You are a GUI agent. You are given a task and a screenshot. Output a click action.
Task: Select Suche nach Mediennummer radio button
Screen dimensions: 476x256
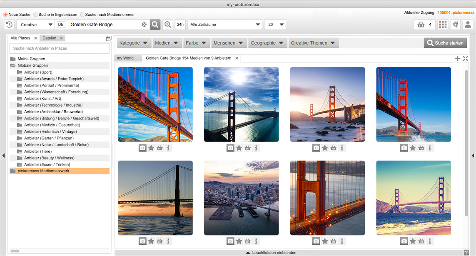82,15
